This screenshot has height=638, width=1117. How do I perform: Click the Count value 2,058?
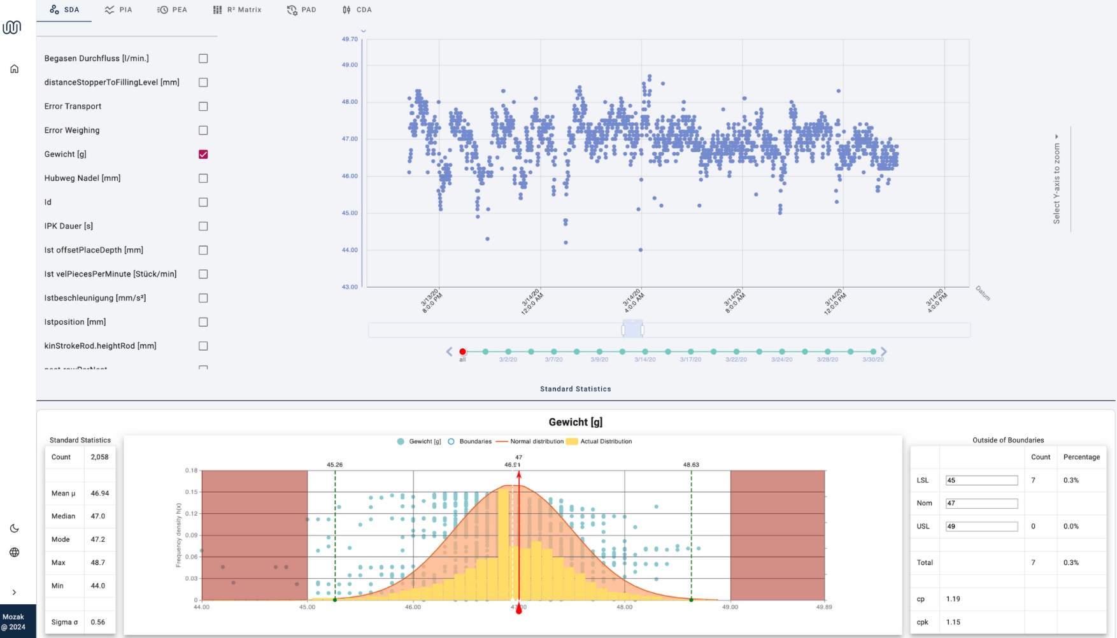click(x=99, y=457)
